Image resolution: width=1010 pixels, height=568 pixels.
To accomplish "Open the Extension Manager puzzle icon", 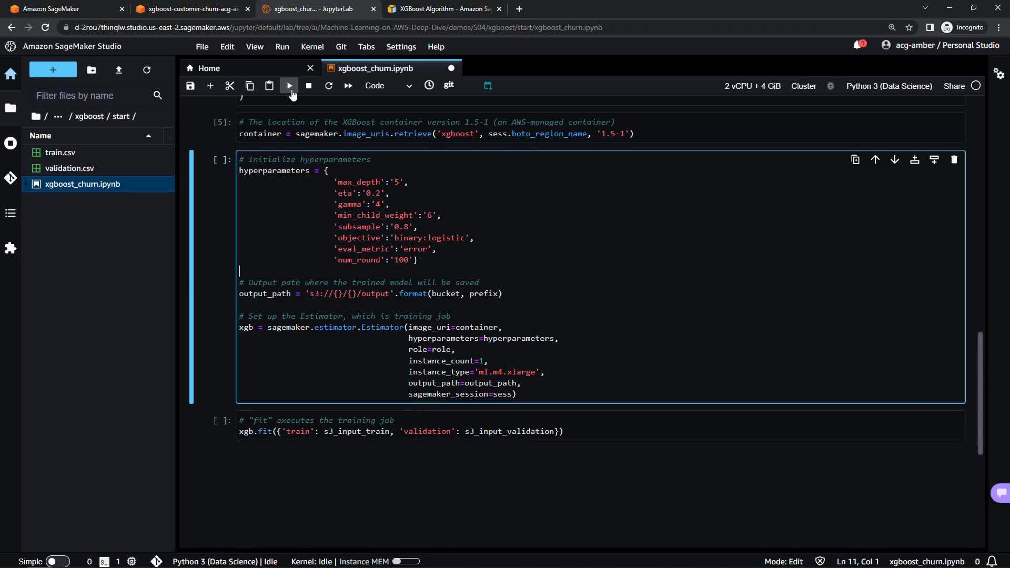I will coord(11,248).
